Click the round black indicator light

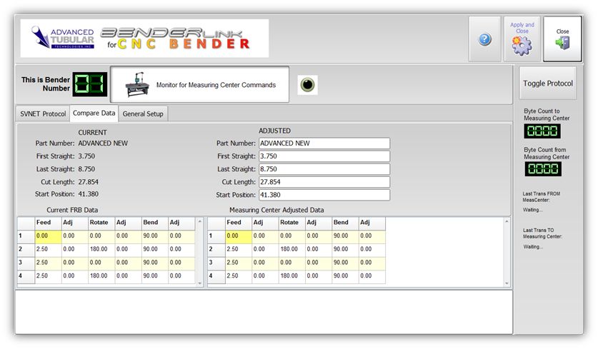click(307, 85)
